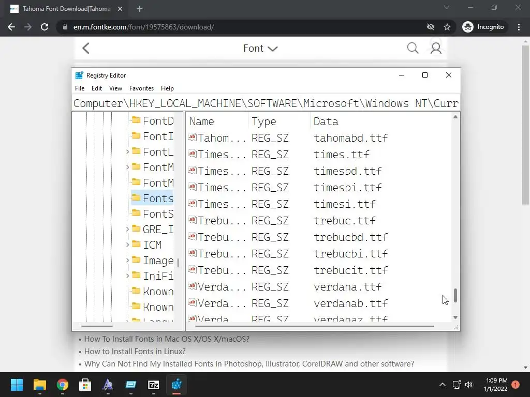530x397 pixels.
Task: Click the trebuc.ttf data value
Action: click(x=344, y=220)
